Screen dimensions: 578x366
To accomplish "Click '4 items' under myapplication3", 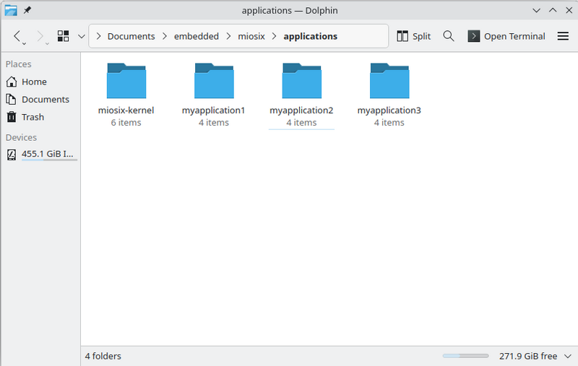I will [389, 123].
